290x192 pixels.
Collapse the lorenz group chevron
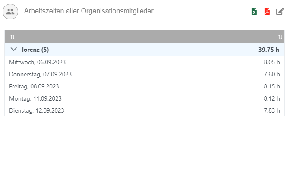coord(13,50)
